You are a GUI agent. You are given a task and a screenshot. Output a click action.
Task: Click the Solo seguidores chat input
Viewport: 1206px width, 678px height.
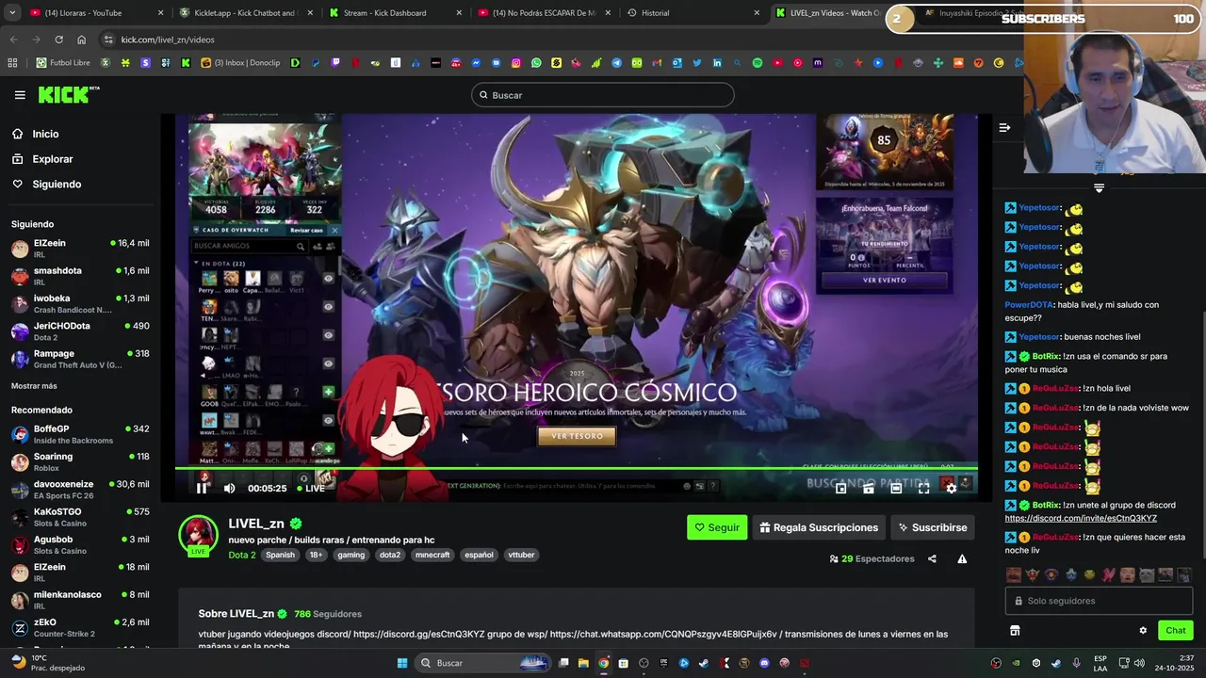1099,601
